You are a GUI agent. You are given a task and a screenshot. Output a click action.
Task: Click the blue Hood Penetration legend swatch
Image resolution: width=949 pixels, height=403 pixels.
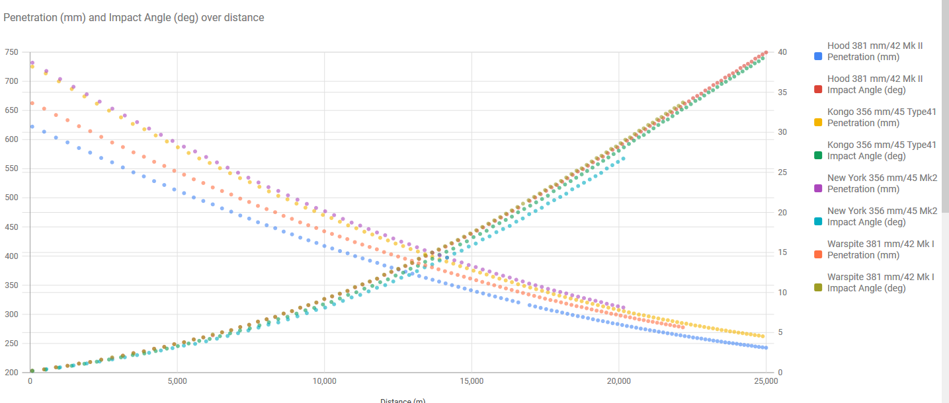click(818, 57)
